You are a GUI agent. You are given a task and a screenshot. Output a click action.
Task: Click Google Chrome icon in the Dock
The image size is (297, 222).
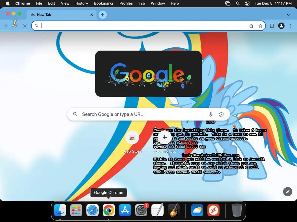tap(109, 210)
